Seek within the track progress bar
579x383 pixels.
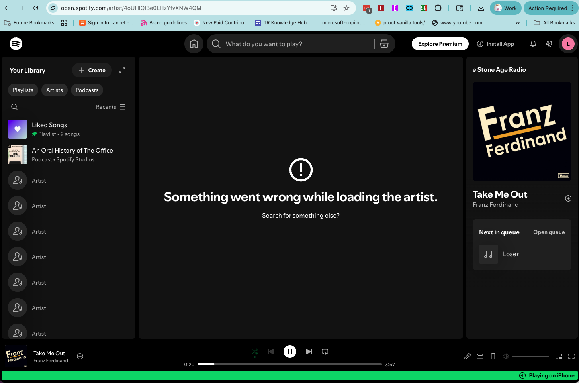point(289,364)
